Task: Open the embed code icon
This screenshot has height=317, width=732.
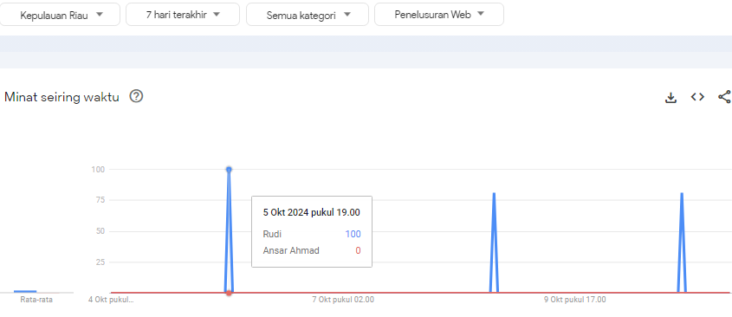Action: click(697, 97)
